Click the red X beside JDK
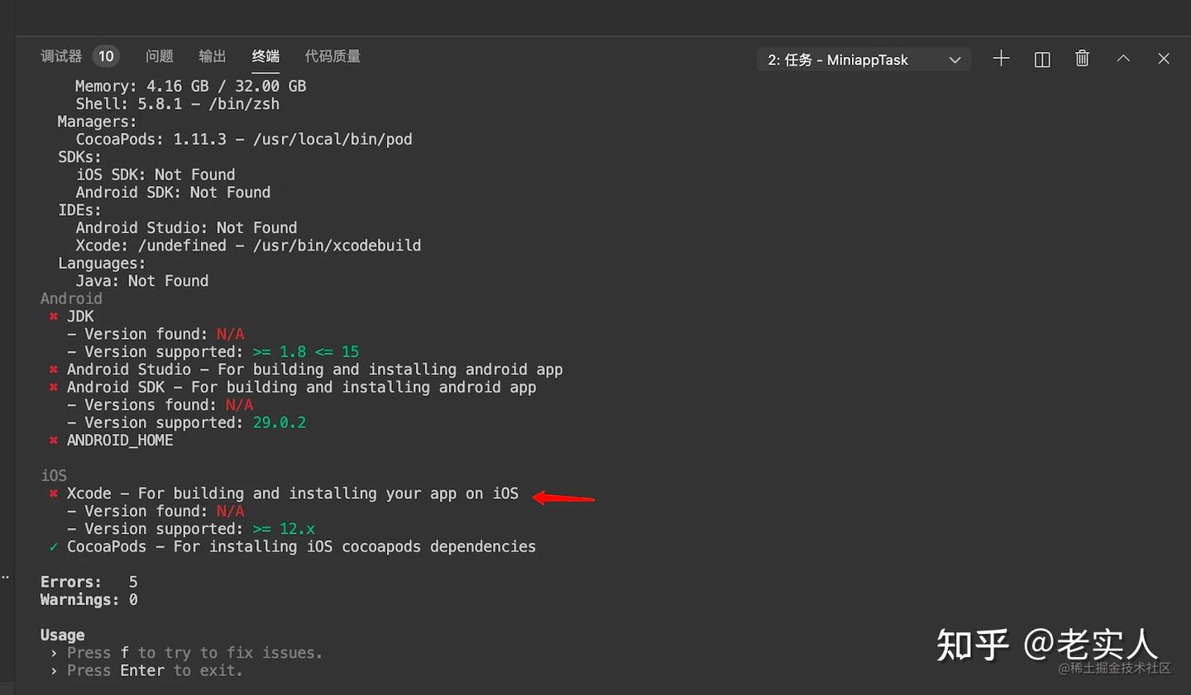 coord(54,317)
